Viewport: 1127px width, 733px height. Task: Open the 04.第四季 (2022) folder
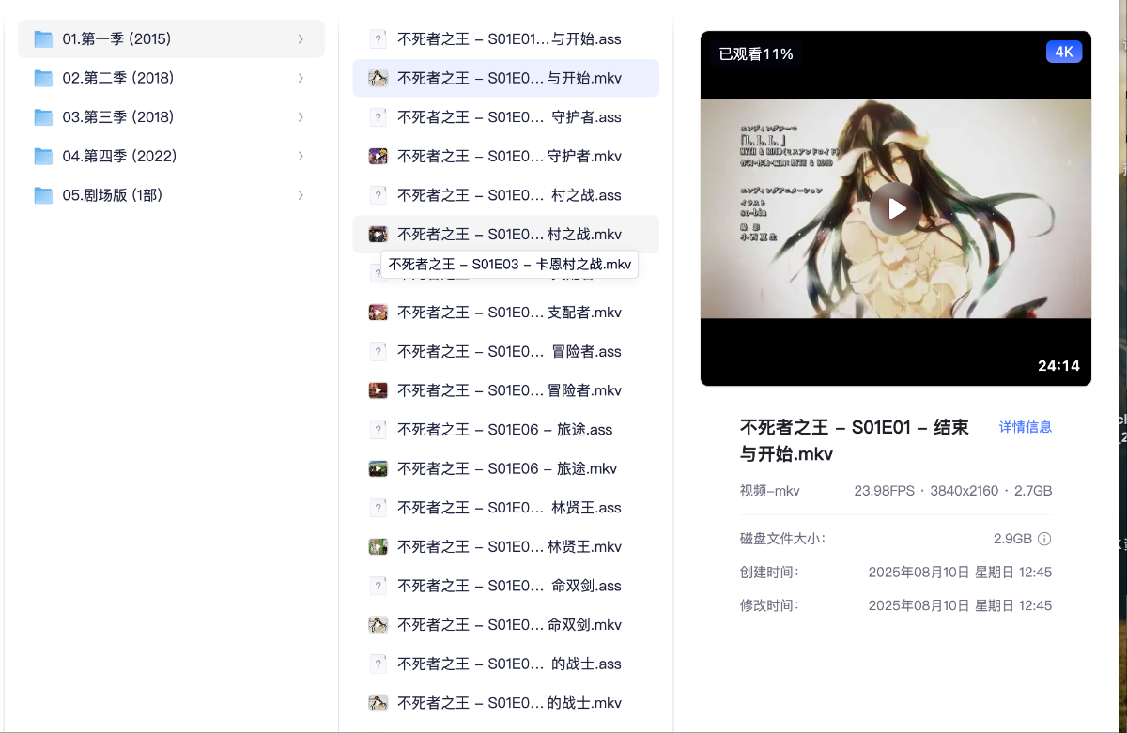119,156
